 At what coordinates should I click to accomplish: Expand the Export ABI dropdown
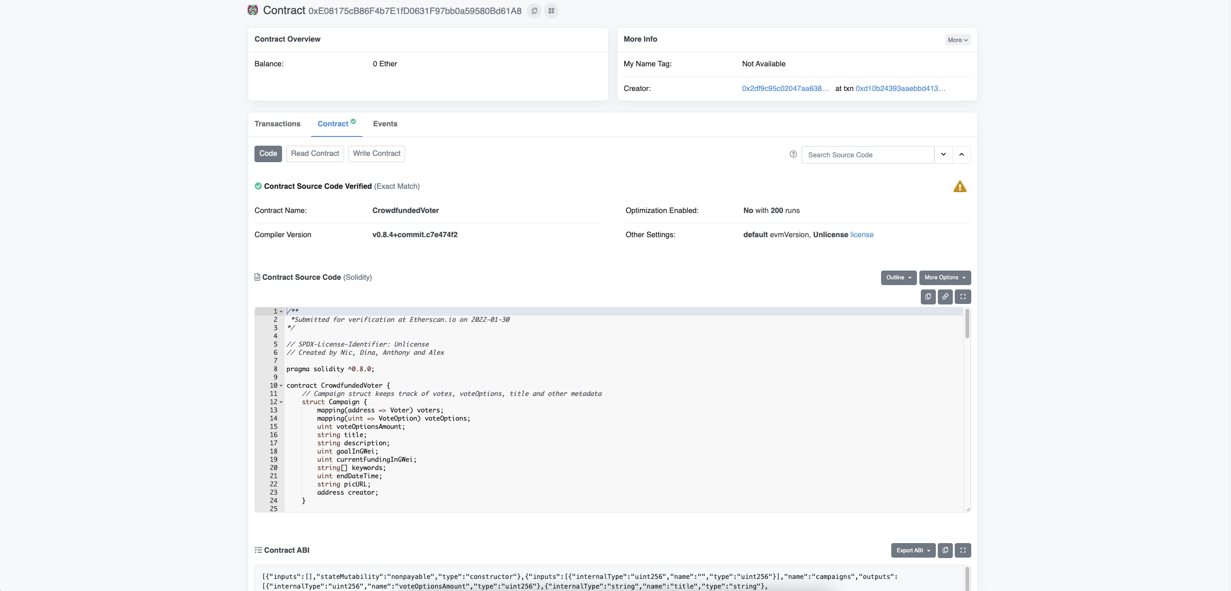[913, 550]
